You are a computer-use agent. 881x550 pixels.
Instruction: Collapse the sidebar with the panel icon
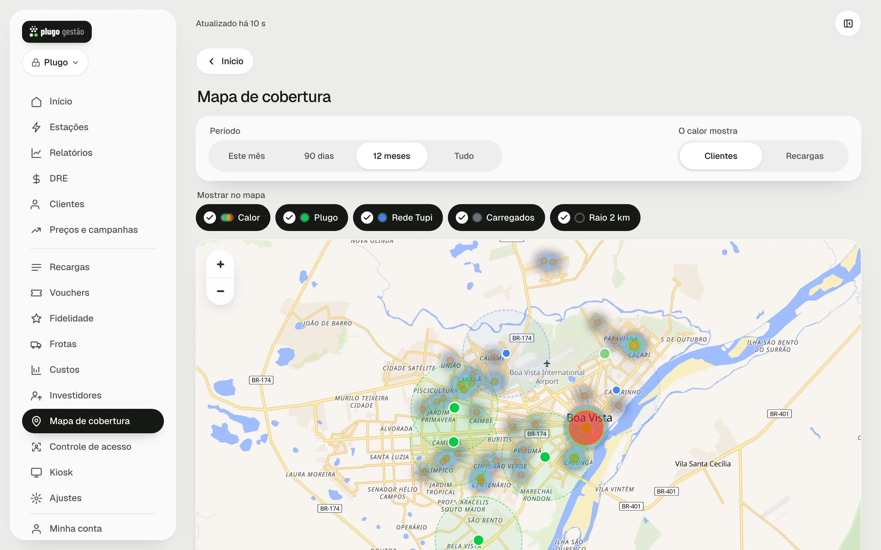[x=848, y=24]
